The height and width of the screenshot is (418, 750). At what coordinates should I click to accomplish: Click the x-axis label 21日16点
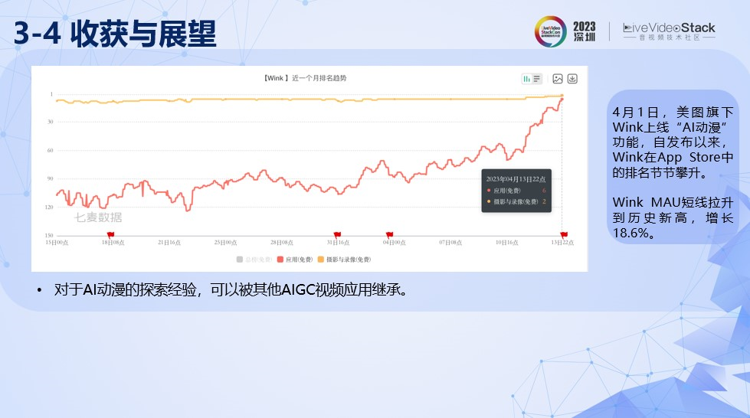[169, 243]
